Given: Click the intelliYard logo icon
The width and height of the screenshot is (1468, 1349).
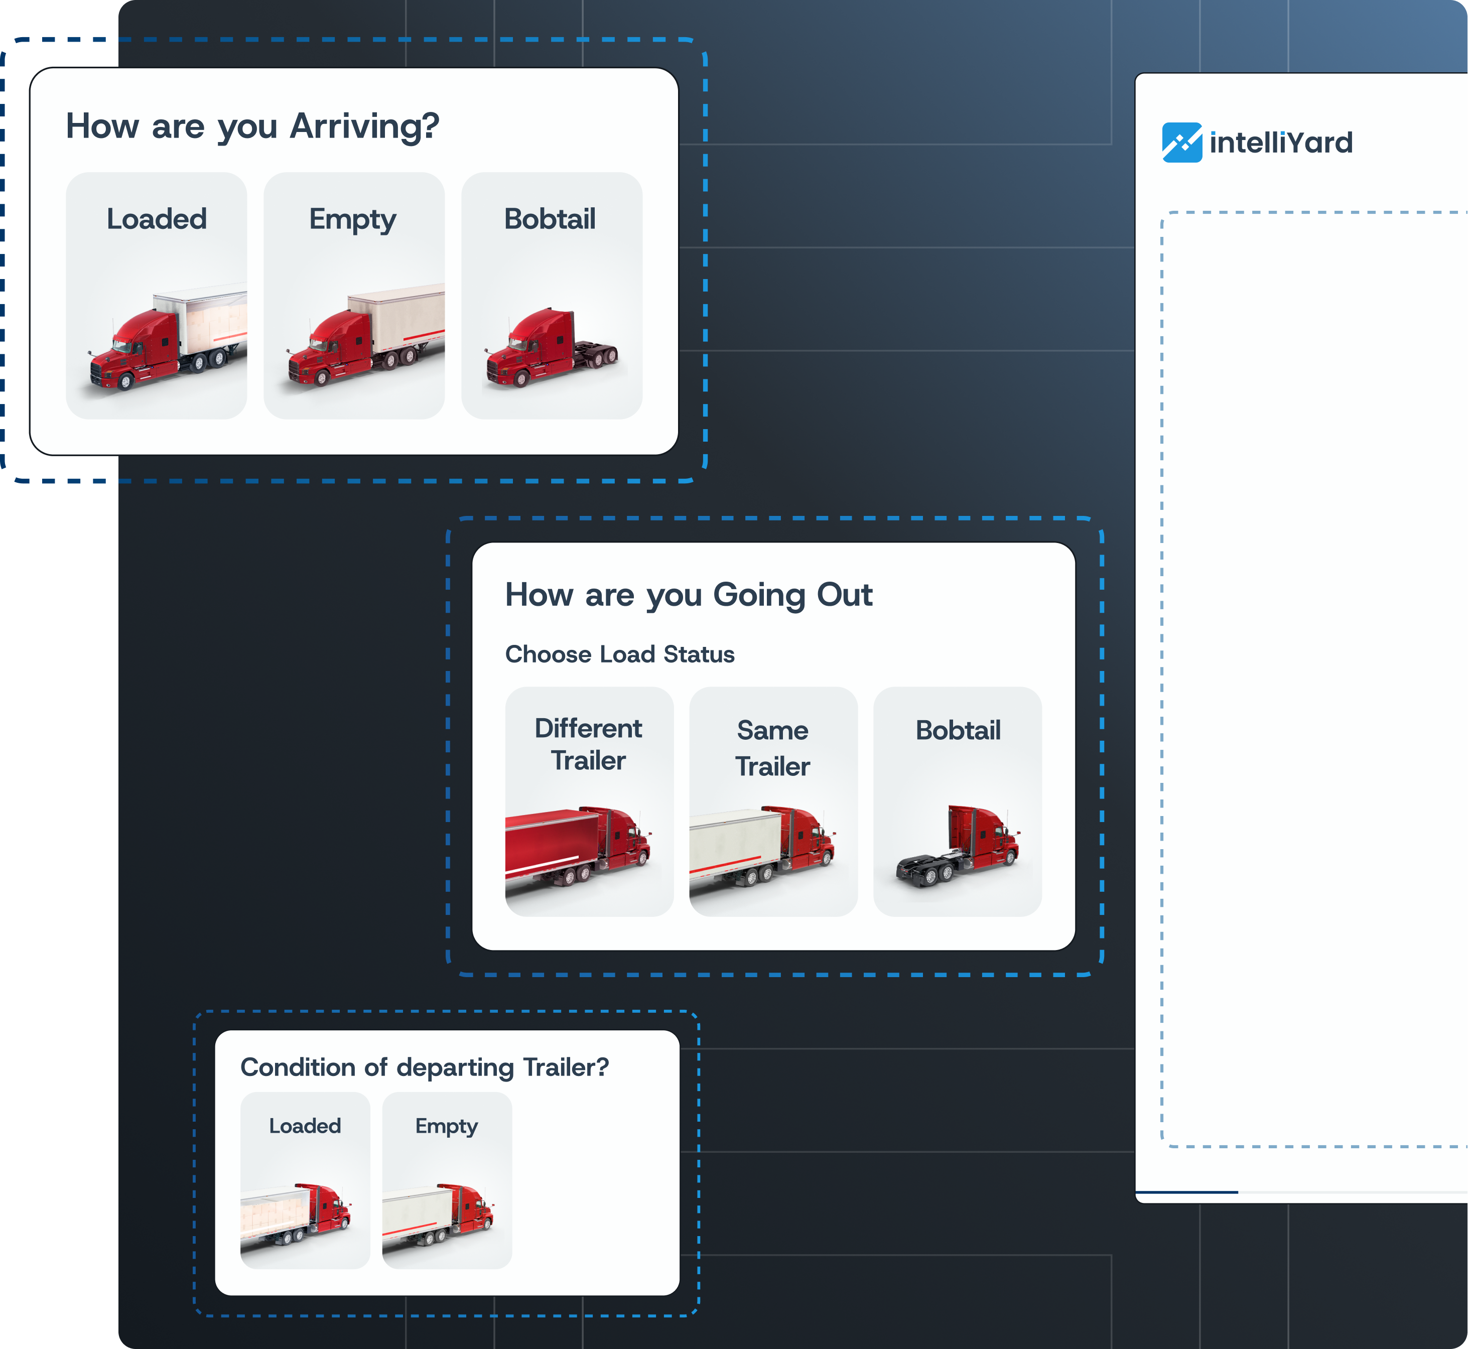Looking at the screenshot, I should [1182, 143].
